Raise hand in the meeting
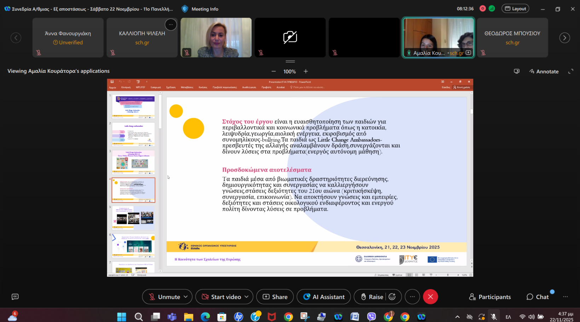Screen dimensions: 580x322 372,297
